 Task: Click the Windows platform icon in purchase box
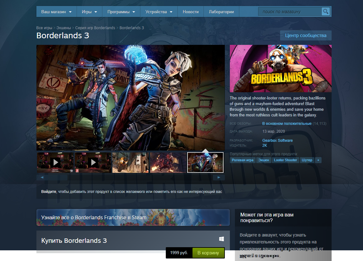click(x=221, y=239)
